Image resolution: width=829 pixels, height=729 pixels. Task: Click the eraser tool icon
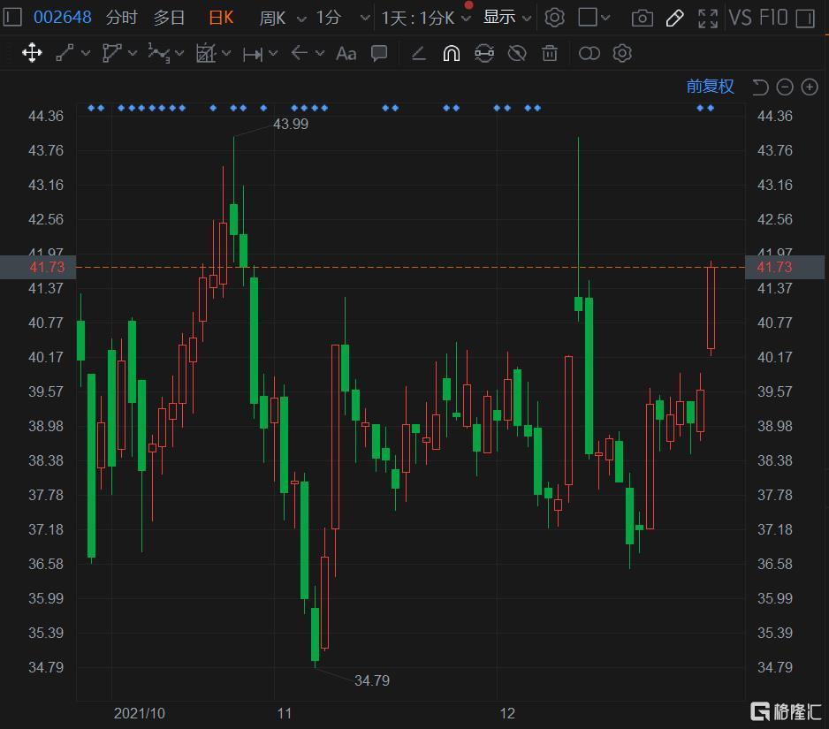tap(419, 53)
